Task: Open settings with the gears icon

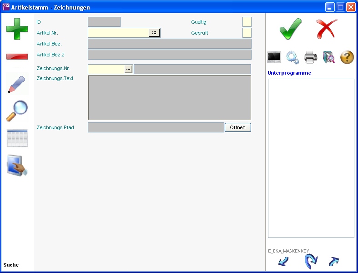Action: [x=292, y=57]
